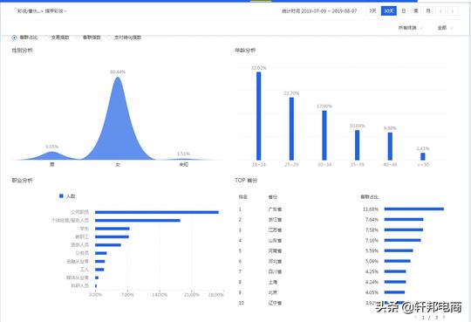The image size is (471, 322).
Task: Click the 公务员 occupation bar
Action: (101, 253)
